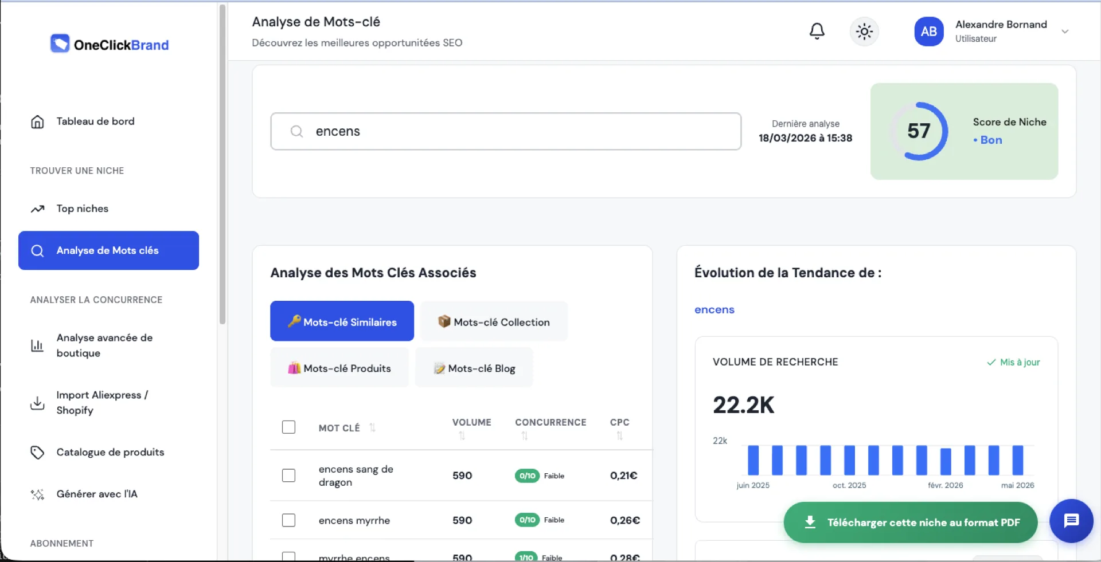Click the Import Aliexpress download icon
Screen dimensions: 1101x562
click(37, 403)
